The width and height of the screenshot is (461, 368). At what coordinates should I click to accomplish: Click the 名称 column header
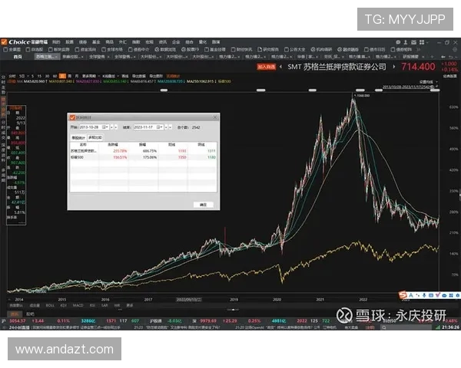coord(82,144)
